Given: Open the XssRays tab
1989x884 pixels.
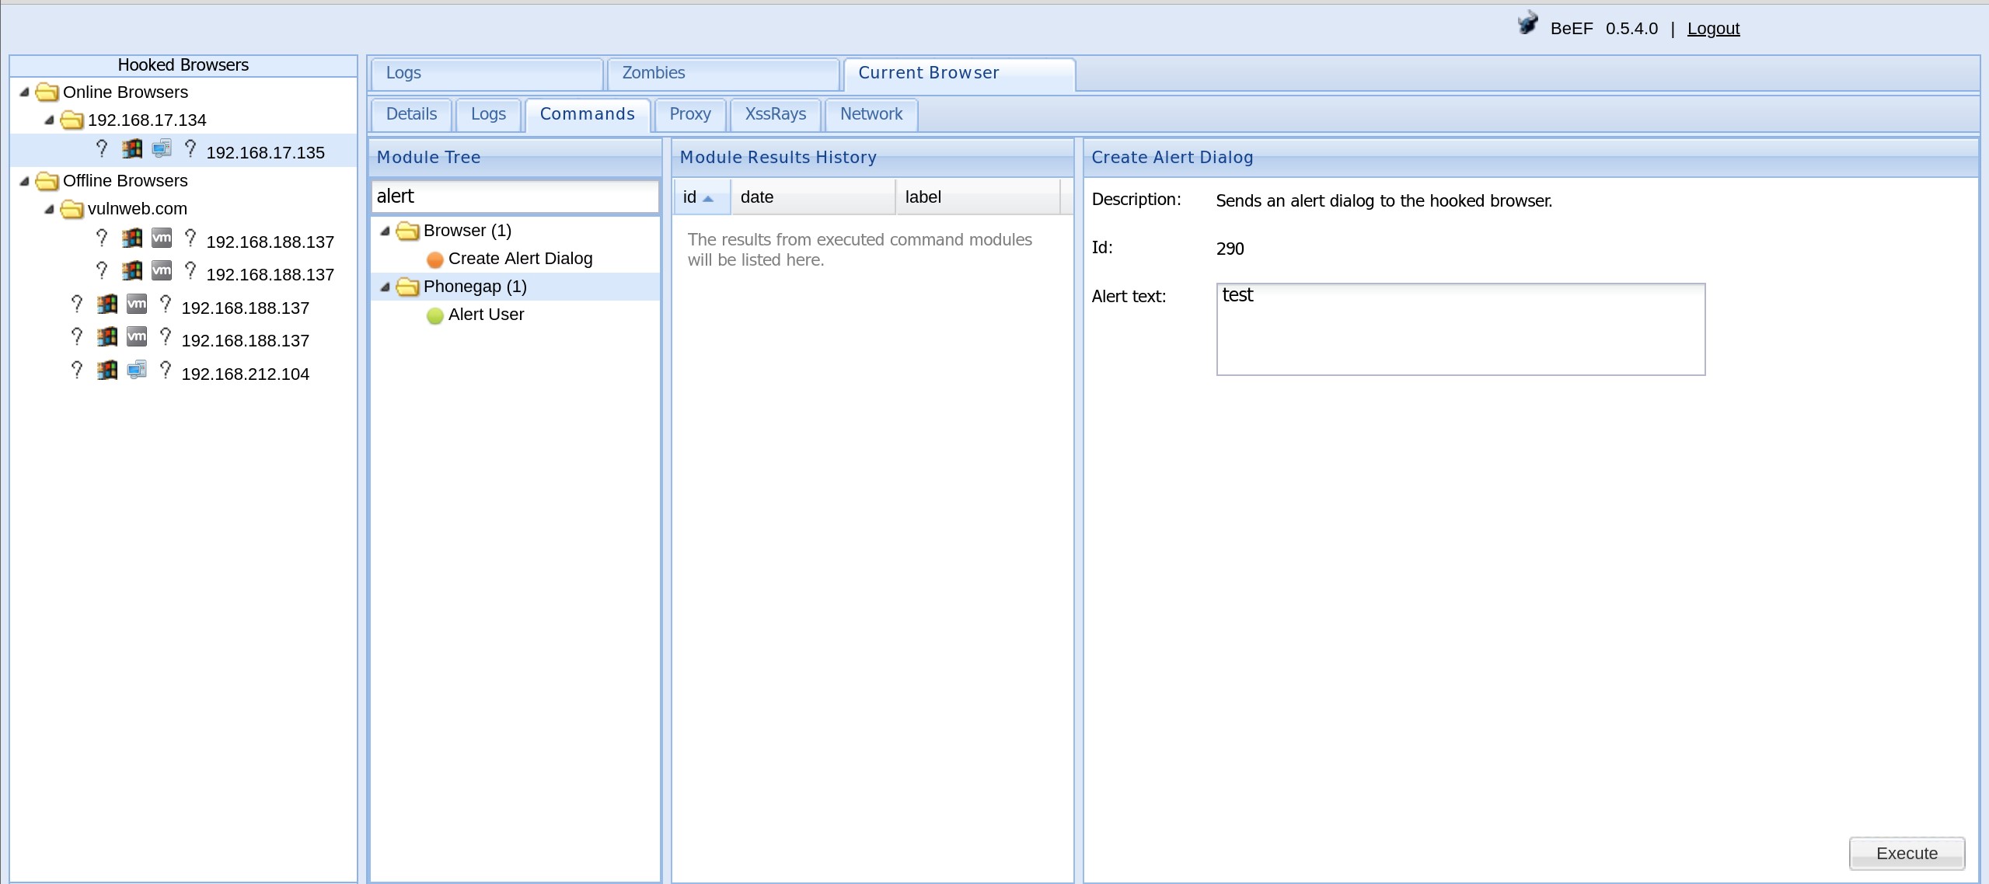Looking at the screenshot, I should click(775, 114).
